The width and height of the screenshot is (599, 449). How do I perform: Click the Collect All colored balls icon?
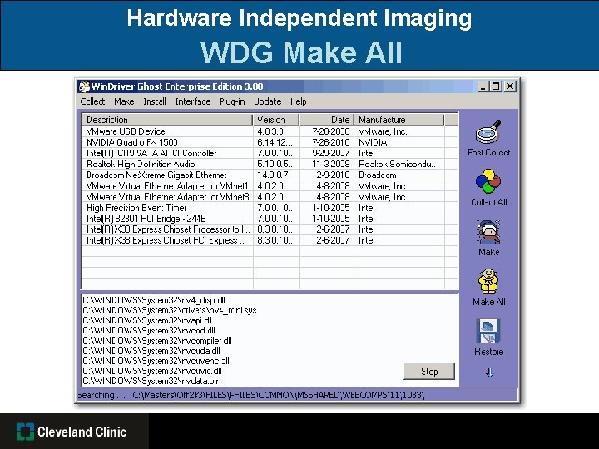pos(488,181)
